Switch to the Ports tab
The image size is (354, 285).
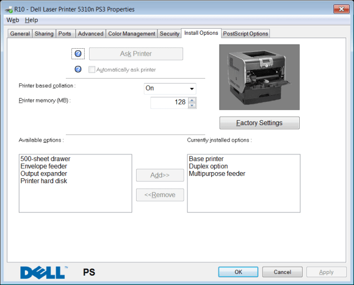pyautogui.click(x=65, y=34)
